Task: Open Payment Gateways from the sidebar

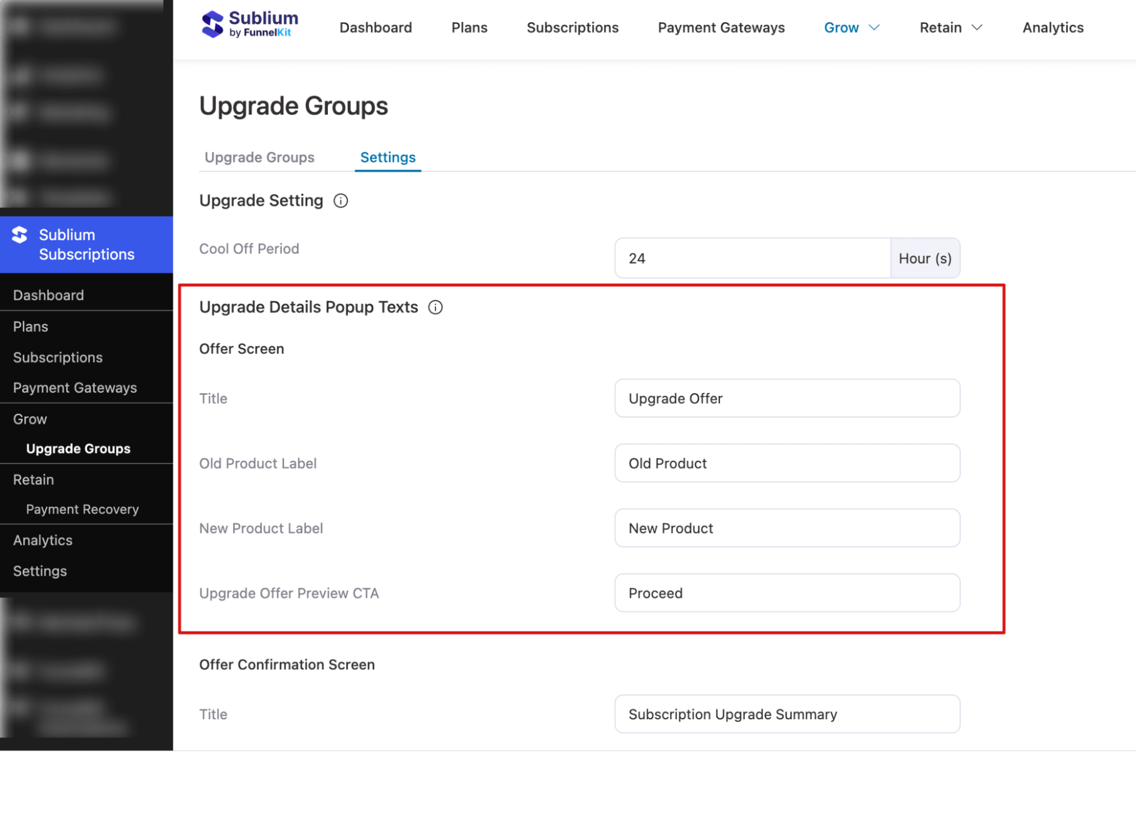Action: pos(74,387)
